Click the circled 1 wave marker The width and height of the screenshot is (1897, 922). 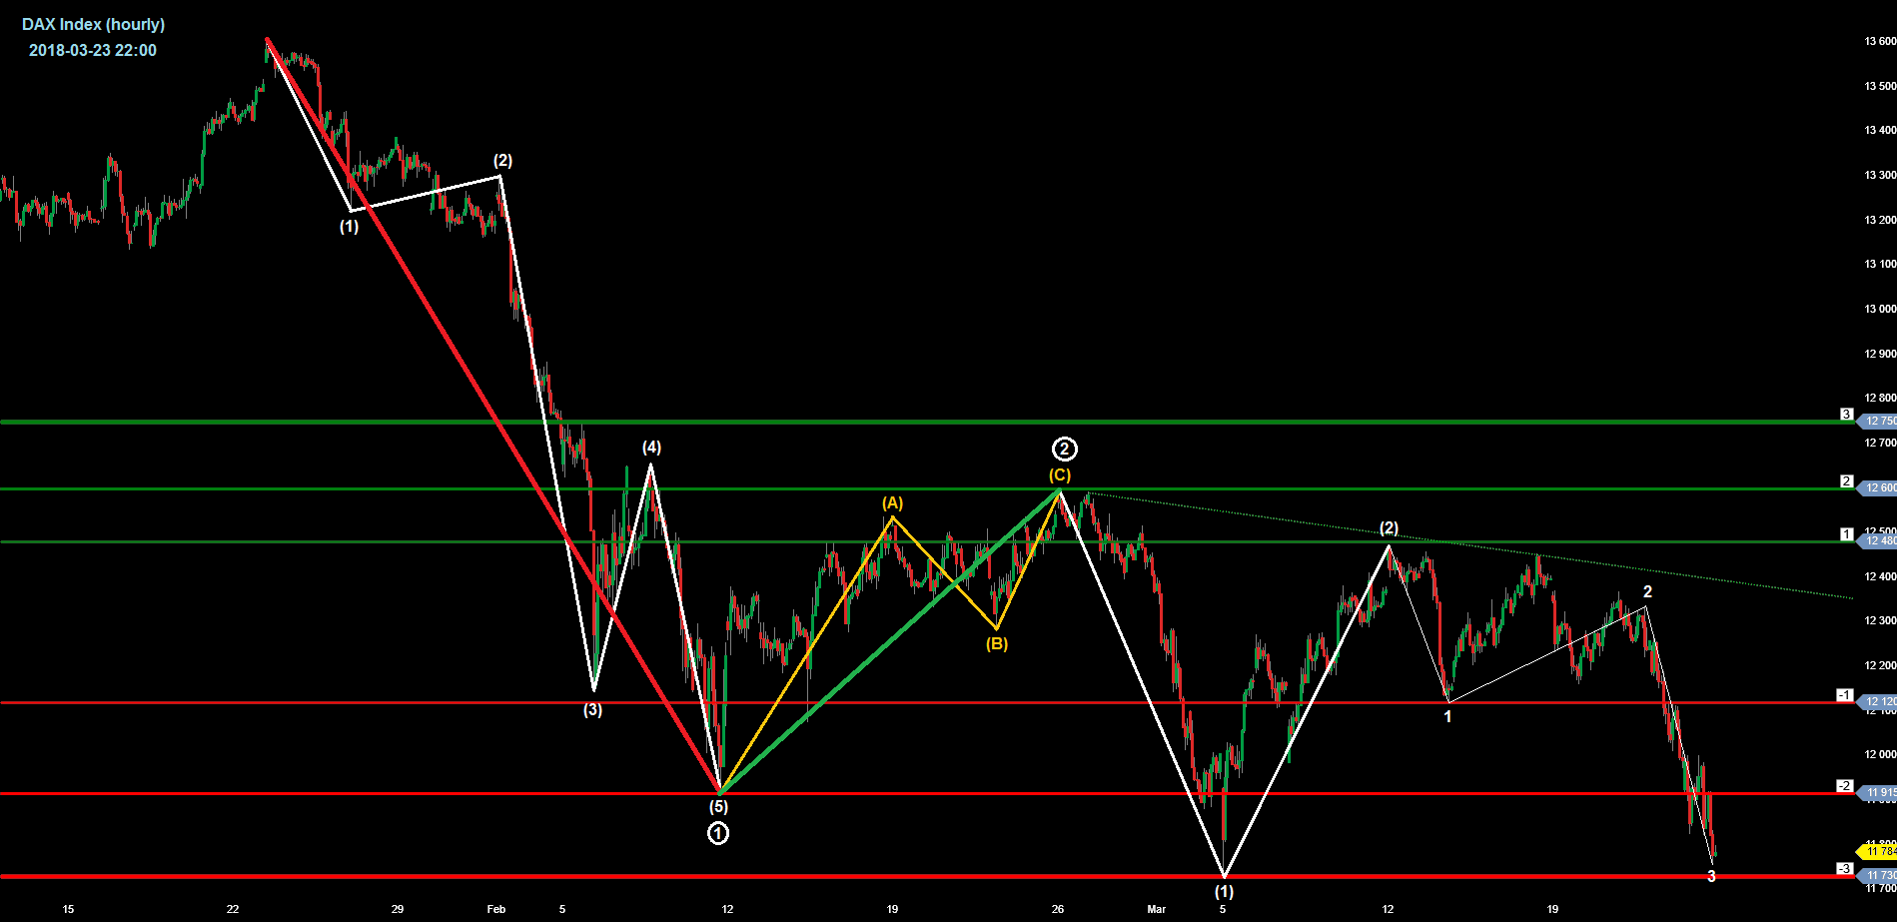tap(718, 833)
